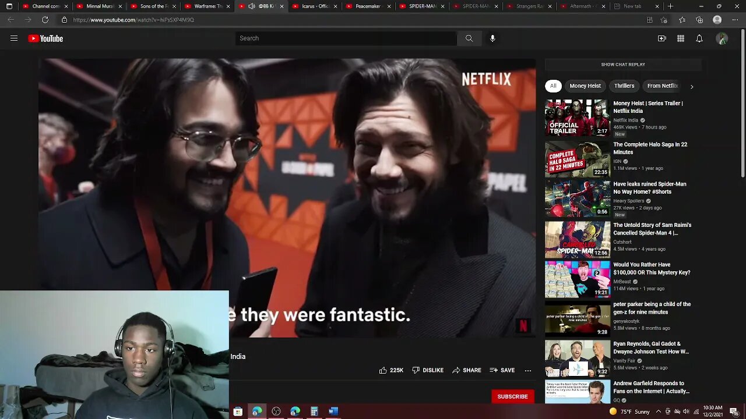The image size is (746, 419).
Task: Open browser Favorites star icon
Action: click(682, 20)
